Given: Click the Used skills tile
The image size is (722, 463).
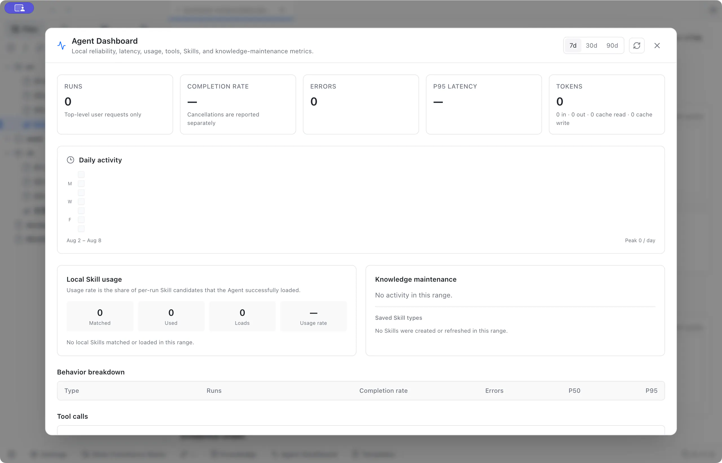Looking at the screenshot, I should pos(171,316).
